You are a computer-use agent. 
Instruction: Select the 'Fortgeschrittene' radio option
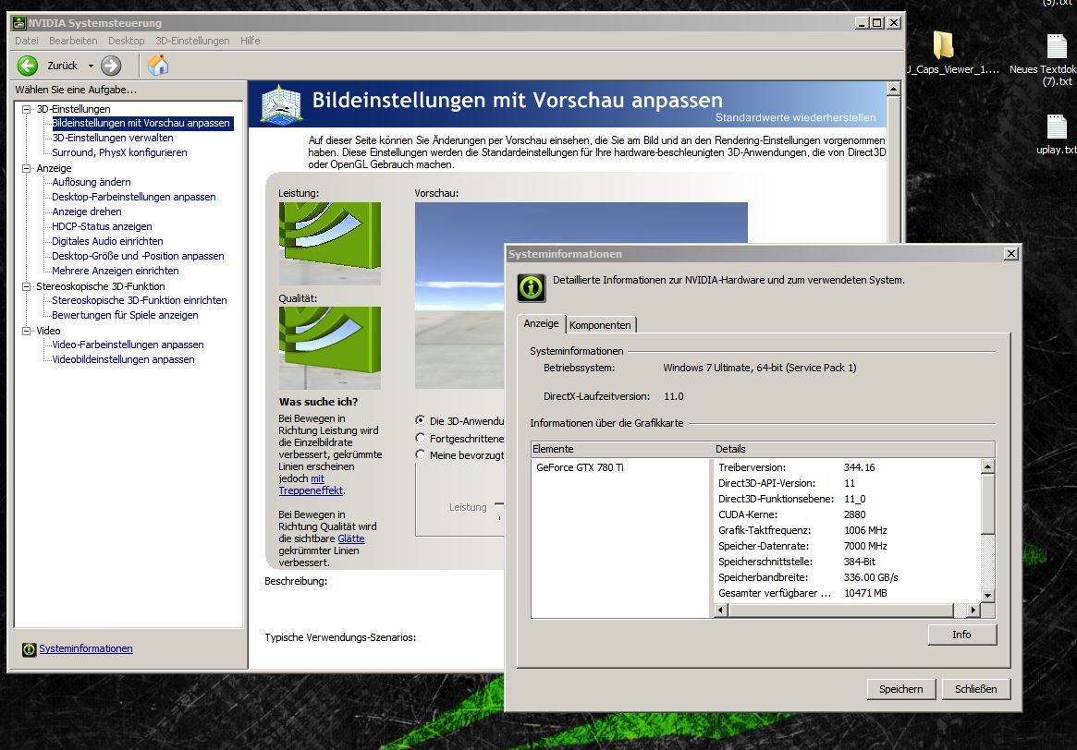(x=421, y=438)
